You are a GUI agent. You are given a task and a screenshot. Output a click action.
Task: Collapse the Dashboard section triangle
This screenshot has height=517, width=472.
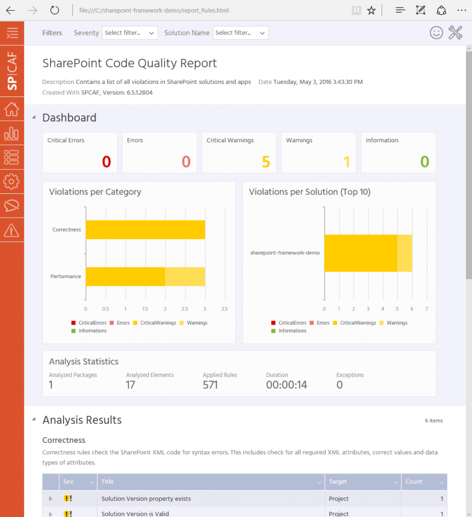tap(34, 117)
